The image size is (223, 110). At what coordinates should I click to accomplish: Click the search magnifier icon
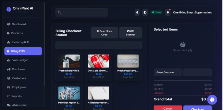pos(59,12)
